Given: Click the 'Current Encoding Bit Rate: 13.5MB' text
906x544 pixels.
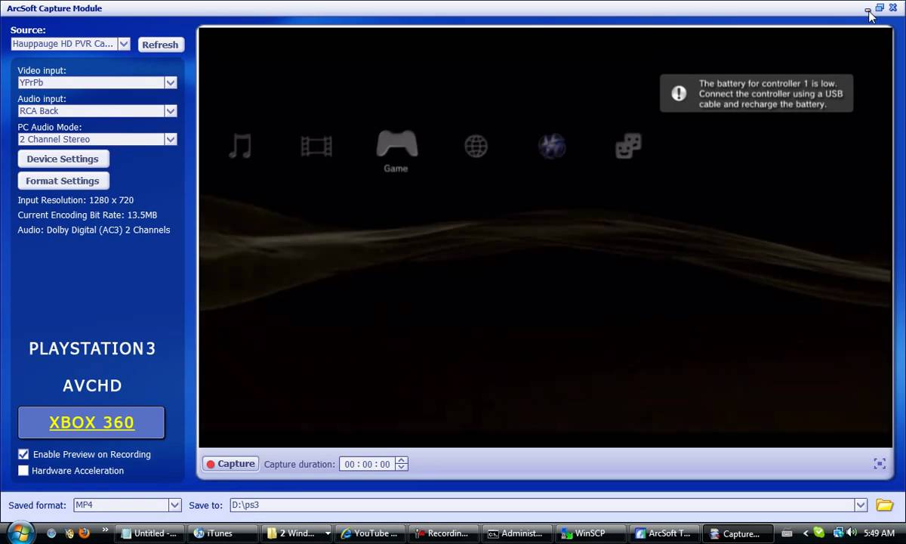Looking at the screenshot, I should (88, 215).
